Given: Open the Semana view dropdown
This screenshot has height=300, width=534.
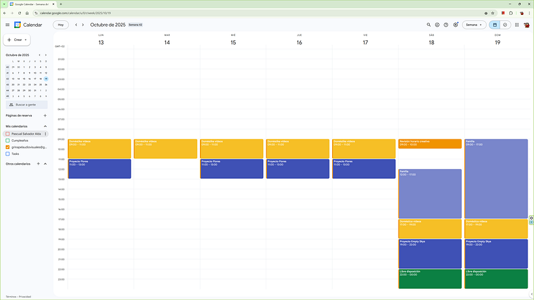Looking at the screenshot, I should point(473,25).
